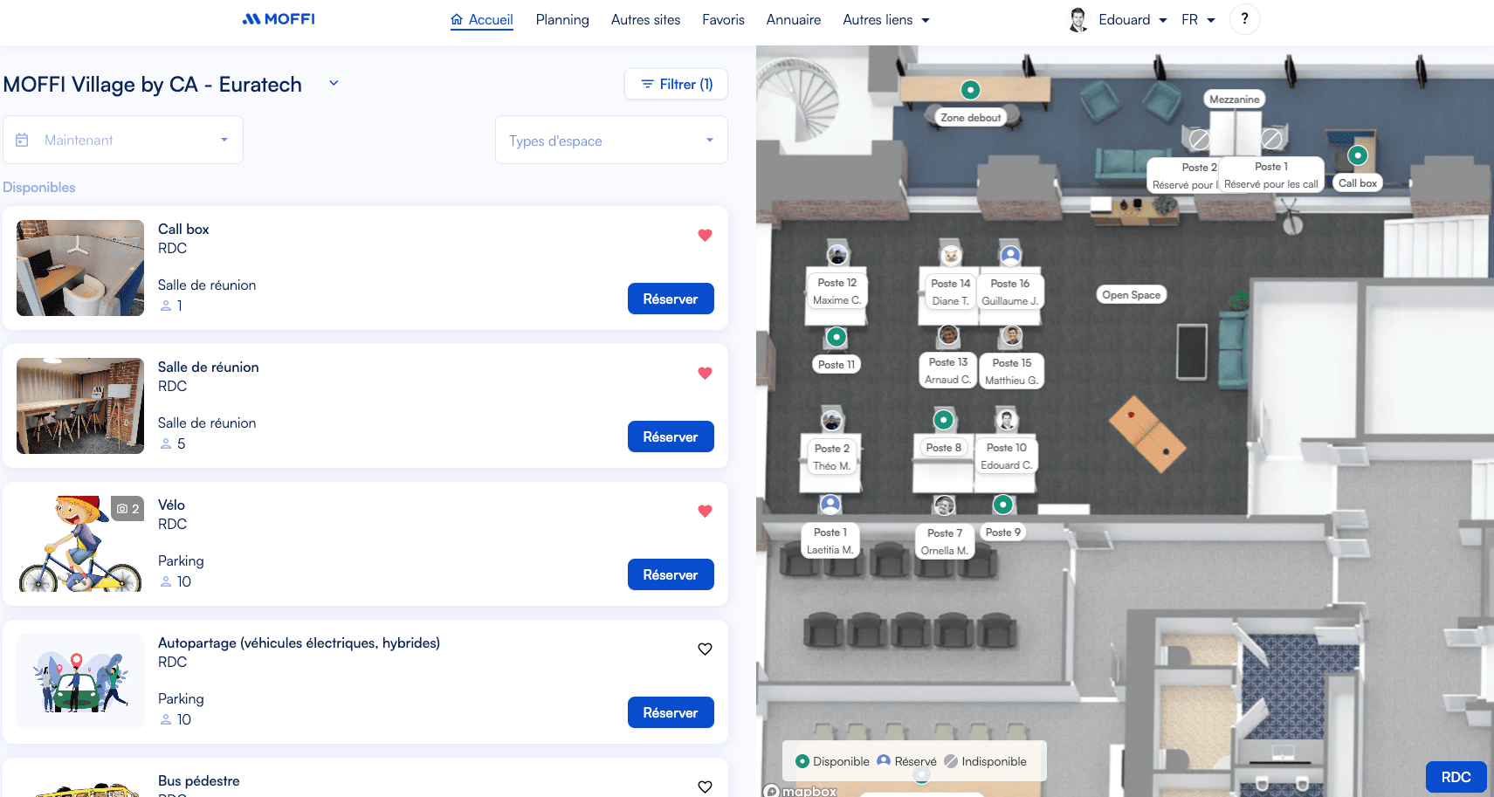This screenshot has width=1494, height=797.
Task: Open the Maintenant date dropdown
Action: 123,140
